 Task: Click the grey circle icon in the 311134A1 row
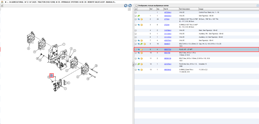pos(136,34)
